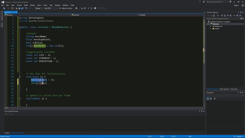This screenshot has height=138, width=245.
Task: Click the feedback icon beside Quick Launch
Action: click(x=204, y=2)
